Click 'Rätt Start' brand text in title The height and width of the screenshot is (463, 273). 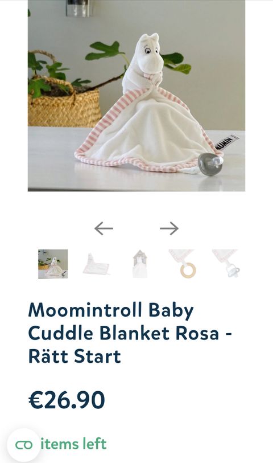tap(75, 356)
